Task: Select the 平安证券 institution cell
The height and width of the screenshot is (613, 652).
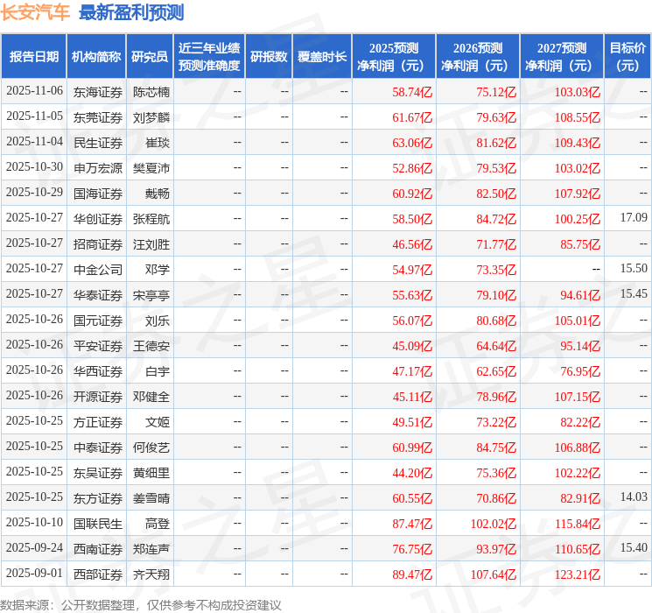Action: pos(98,346)
